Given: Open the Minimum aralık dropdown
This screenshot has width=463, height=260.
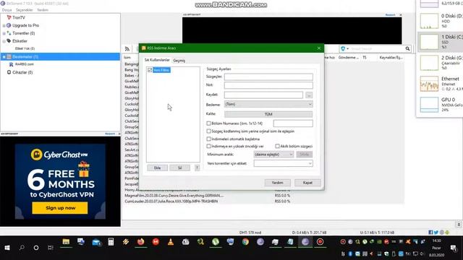Looking at the screenshot, I should tap(273, 154).
